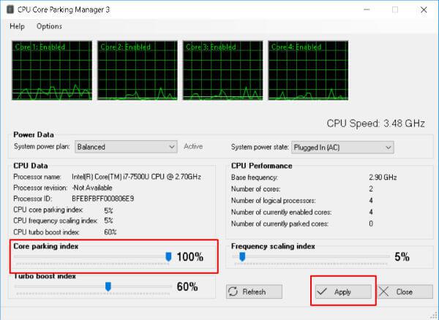Screen dimensions: 439x320
Task: Click Refresh button text
Action: point(254,292)
